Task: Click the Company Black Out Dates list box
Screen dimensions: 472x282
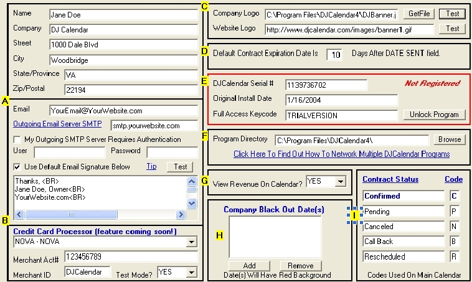Action: [x=275, y=237]
